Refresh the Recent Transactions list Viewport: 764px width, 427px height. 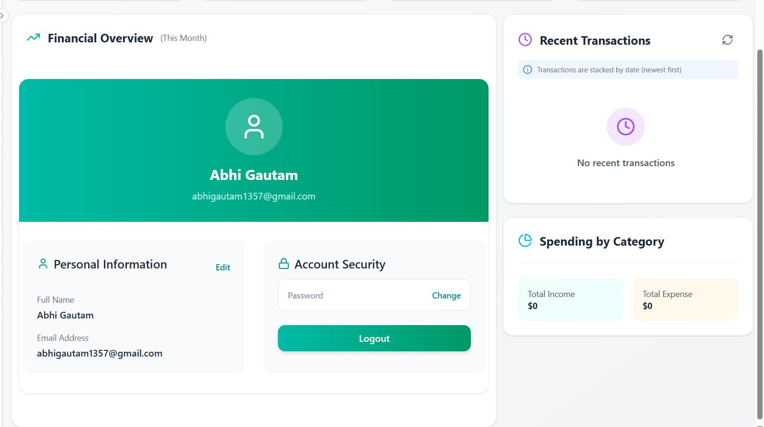point(727,40)
